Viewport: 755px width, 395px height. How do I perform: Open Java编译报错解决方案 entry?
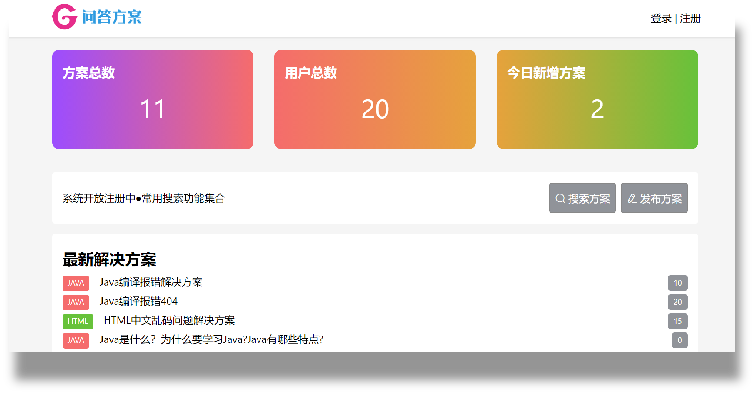click(x=151, y=282)
